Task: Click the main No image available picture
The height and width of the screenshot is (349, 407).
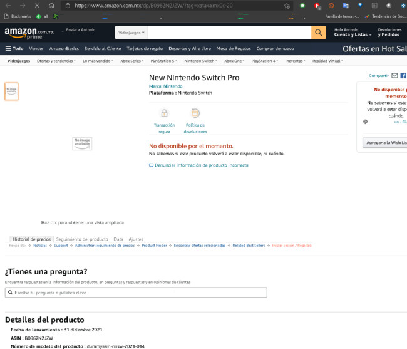Action: coord(82,143)
